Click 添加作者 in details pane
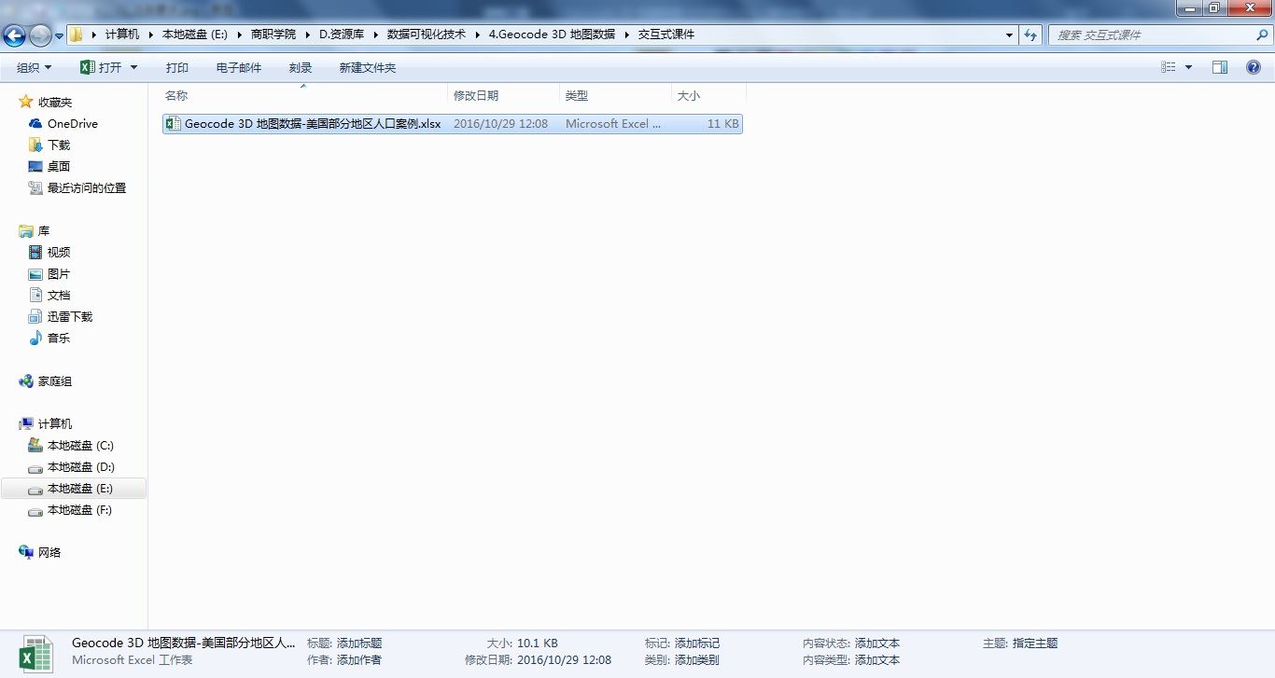 click(359, 659)
